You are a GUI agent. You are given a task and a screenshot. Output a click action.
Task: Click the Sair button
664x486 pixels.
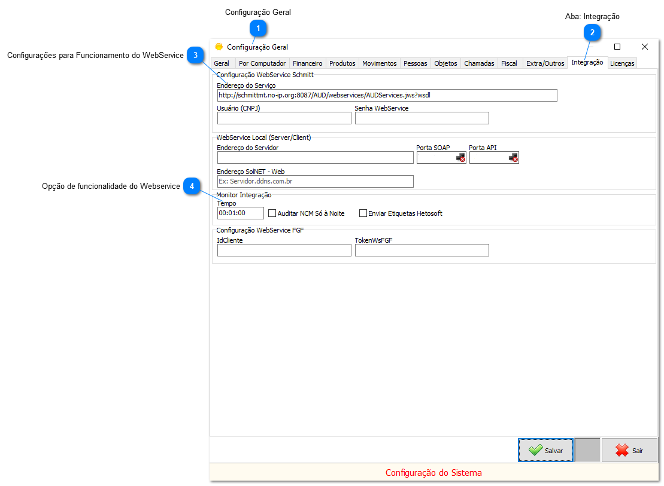coord(629,450)
